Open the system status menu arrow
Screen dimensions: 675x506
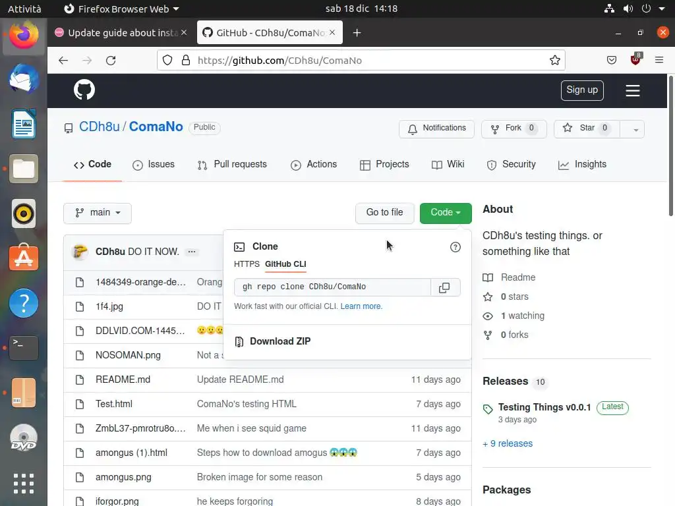pyautogui.click(x=662, y=9)
